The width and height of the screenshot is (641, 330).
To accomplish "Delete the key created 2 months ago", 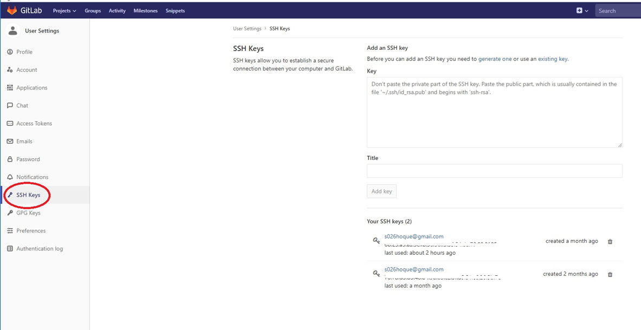I will 610,274.
